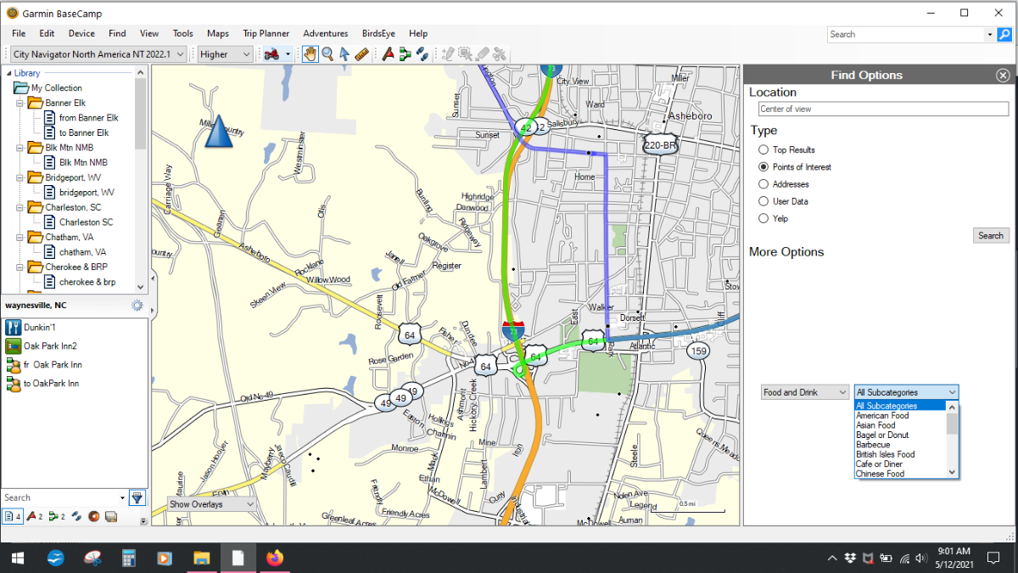
Task: Toggle the tracks footprints filter
Action: (76, 515)
